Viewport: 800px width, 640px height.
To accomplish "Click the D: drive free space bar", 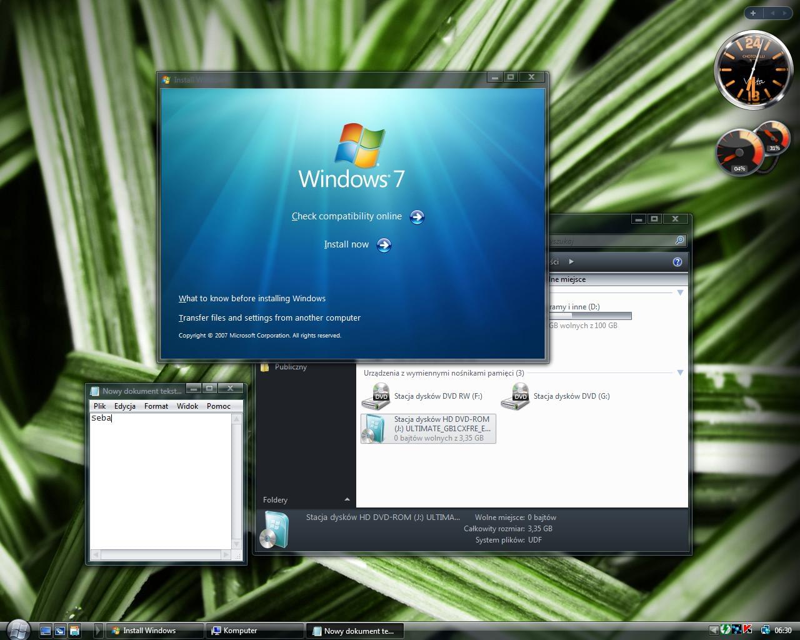I will click(x=590, y=316).
